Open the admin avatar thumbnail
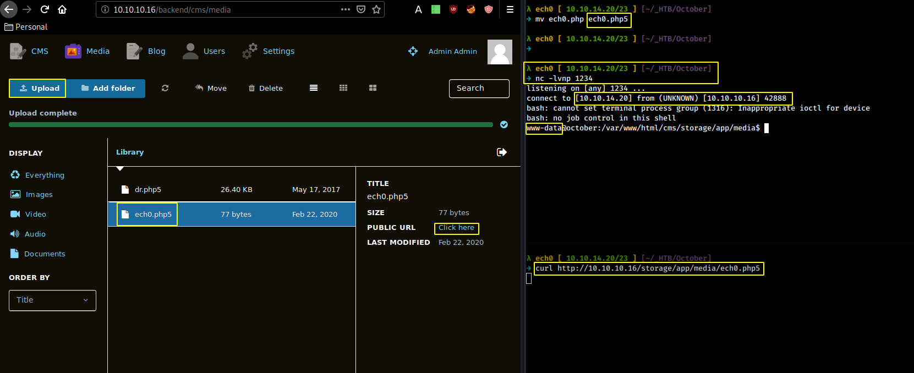Viewport: 914px width, 373px height. click(x=500, y=52)
